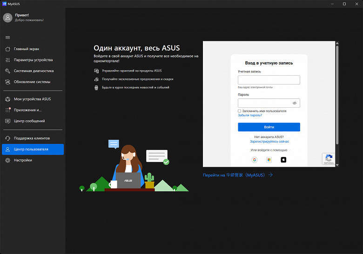Select Мои устройства ASUS menu item
Image resolution: width=363 pixels, height=254 pixels.
click(x=33, y=99)
